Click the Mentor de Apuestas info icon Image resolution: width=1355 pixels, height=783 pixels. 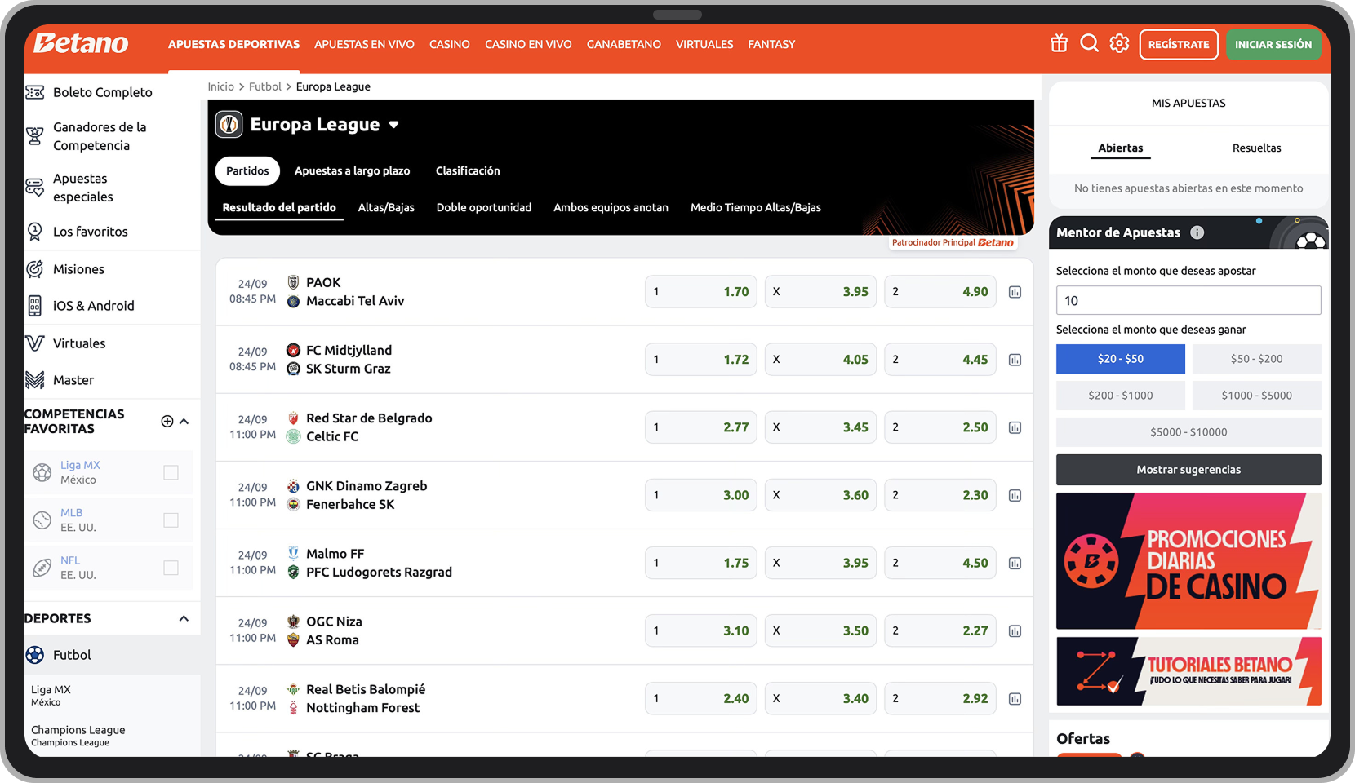[1197, 232]
